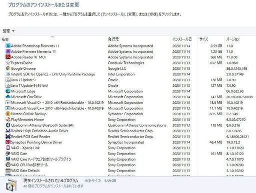Click the 合計サイズ 5.59 GB value

[110, 181]
